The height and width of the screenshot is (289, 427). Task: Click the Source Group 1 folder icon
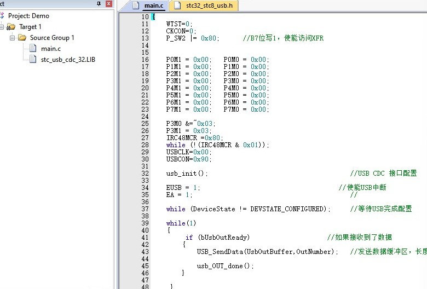click(x=22, y=38)
